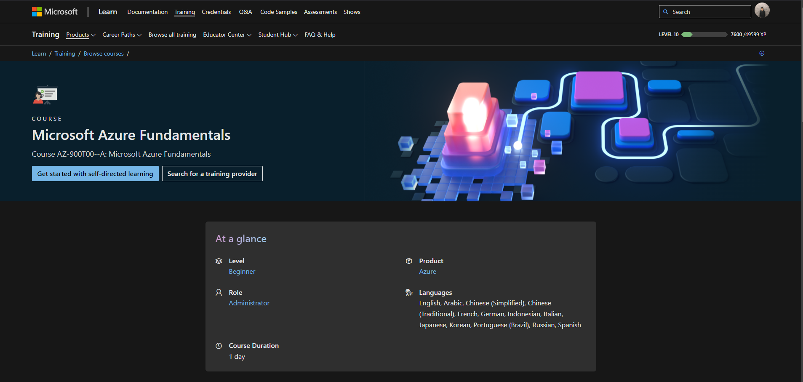The height and width of the screenshot is (382, 803).
Task: Click the Languages icon
Action: point(409,292)
